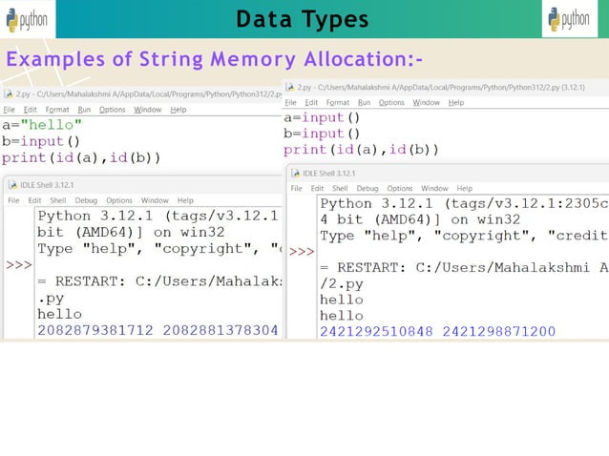Click output value 2421298871200

pyautogui.click(x=499, y=331)
